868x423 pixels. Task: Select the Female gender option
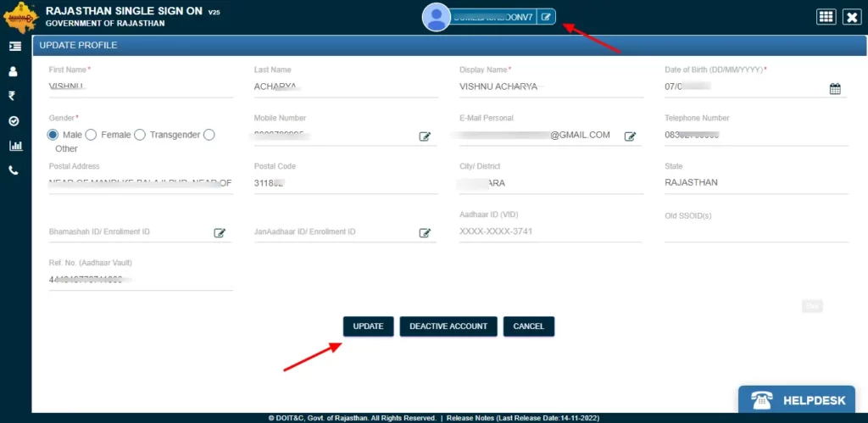click(91, 135)
